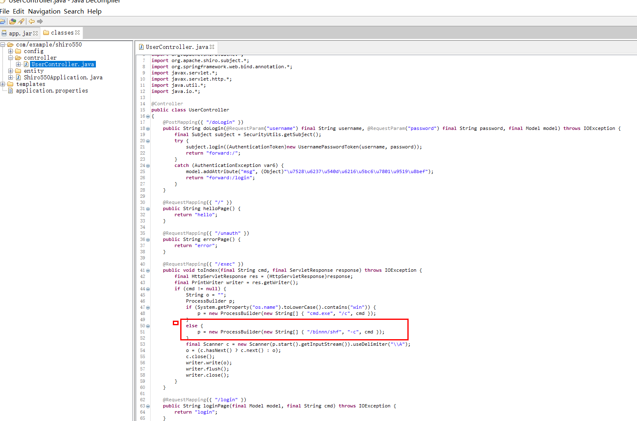The image size is (637, 421).
Task: Click the AuthenticationException type in catch
Action: pyautogui.click(x=228, y=165)
